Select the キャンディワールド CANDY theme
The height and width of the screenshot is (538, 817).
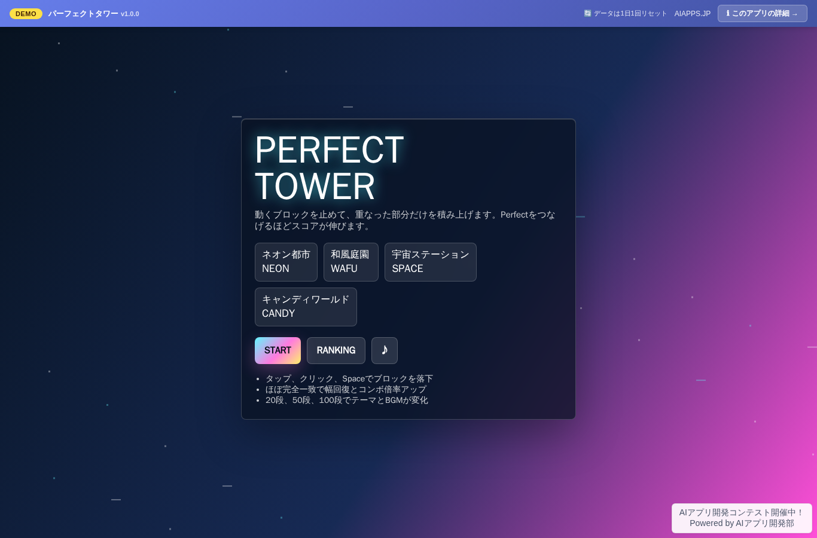coord(306,307)
